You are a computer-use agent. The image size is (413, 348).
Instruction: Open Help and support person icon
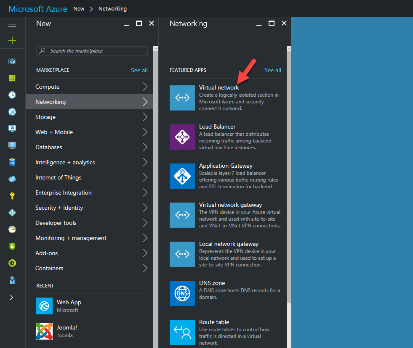pyautogui.click(x=12, y=280)
